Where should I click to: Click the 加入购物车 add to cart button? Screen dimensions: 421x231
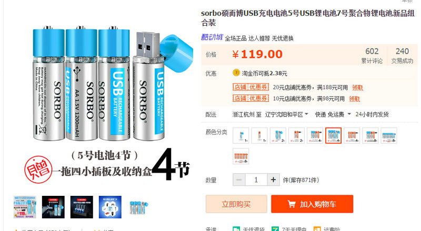click(312, 204)
